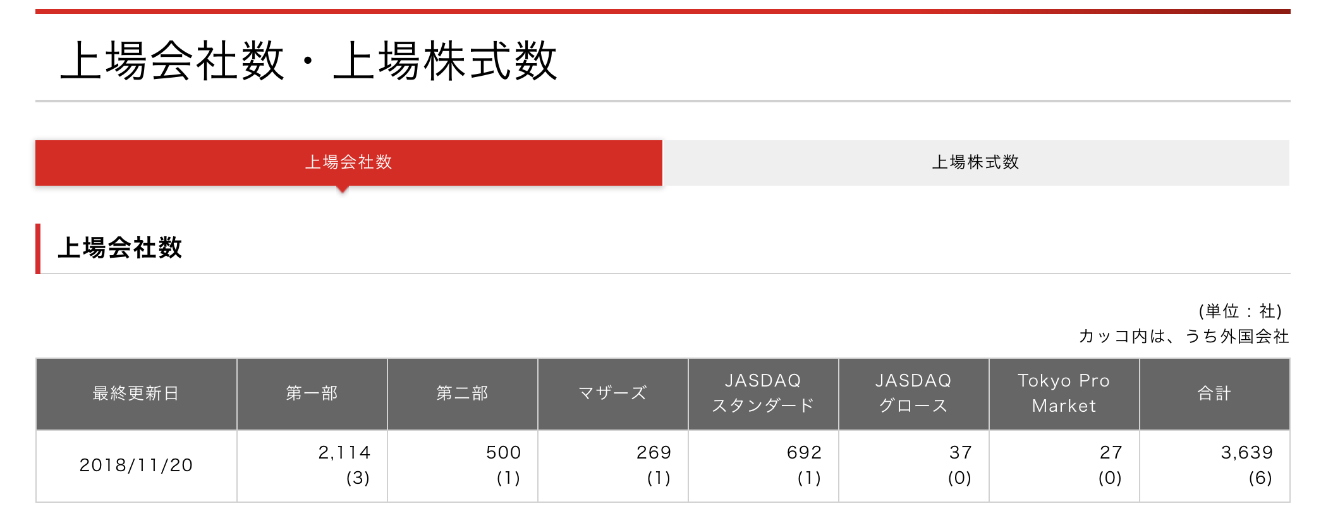Click the JASDAQ グロース column header
1321x523 pixels.
pos(914,394)
